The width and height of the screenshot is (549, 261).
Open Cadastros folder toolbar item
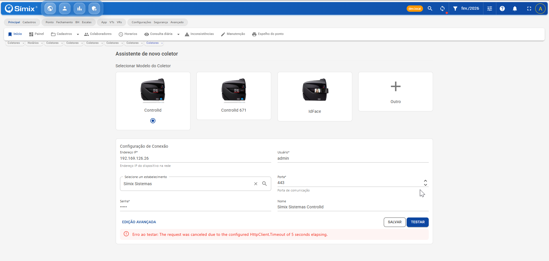61,34
